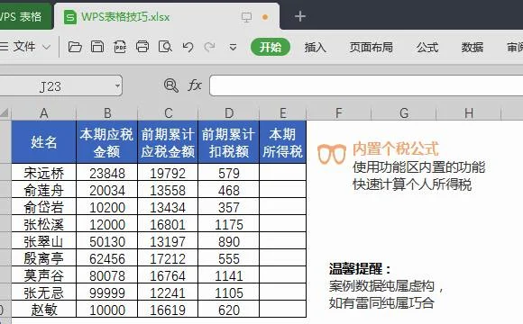This screenshot has width=523, height=324.
Task: Select the cell with name 俞莲舟
Action: click(43, 190)
